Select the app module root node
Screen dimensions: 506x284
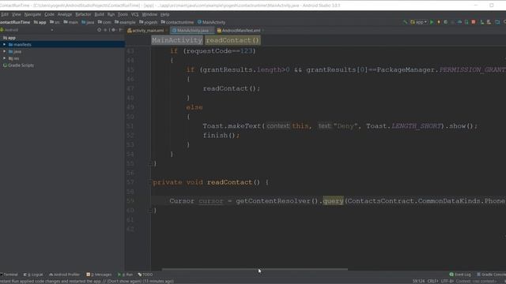pos(9,38)
